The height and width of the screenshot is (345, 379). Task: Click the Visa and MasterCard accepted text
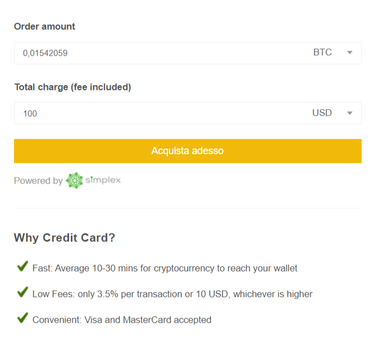click(122, 320)
